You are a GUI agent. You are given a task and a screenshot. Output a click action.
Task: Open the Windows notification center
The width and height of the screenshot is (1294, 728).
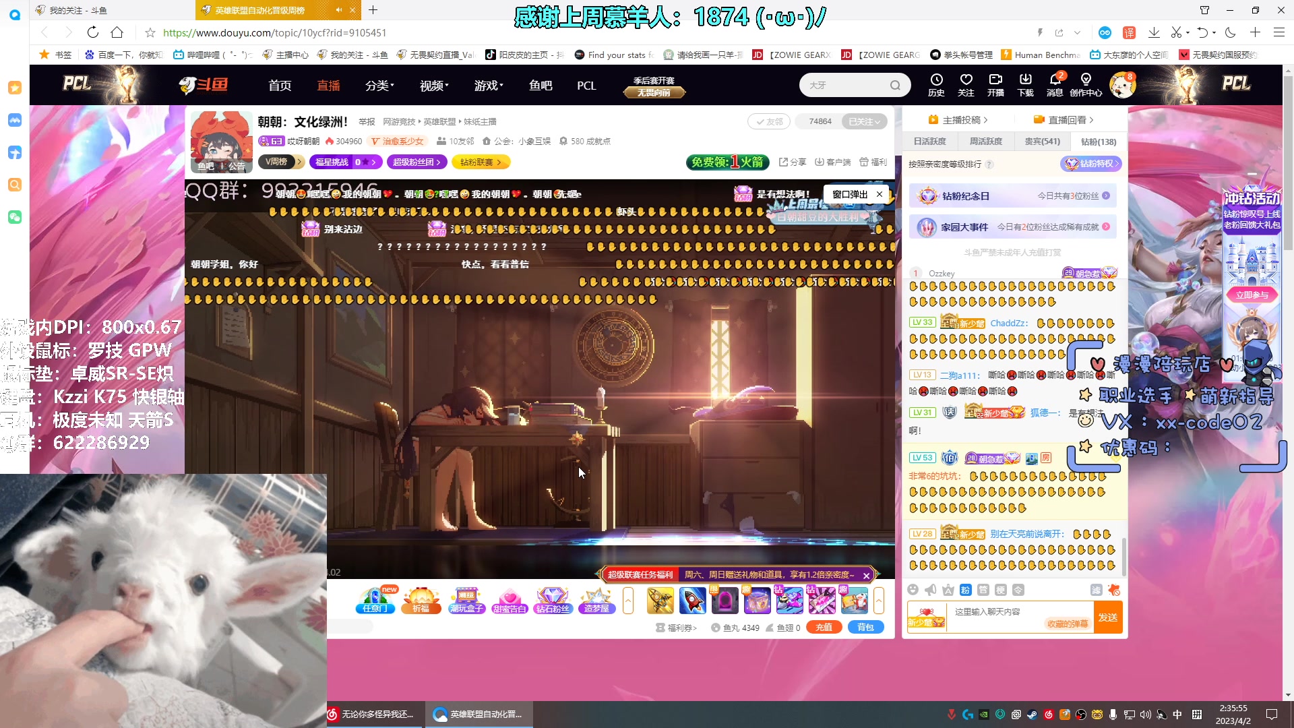pos(1272,715)
